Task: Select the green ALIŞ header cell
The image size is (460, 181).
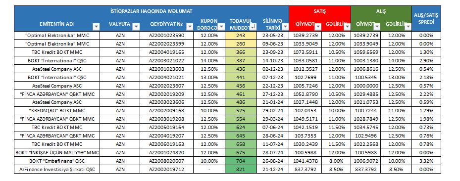Action: click(381, 11)
